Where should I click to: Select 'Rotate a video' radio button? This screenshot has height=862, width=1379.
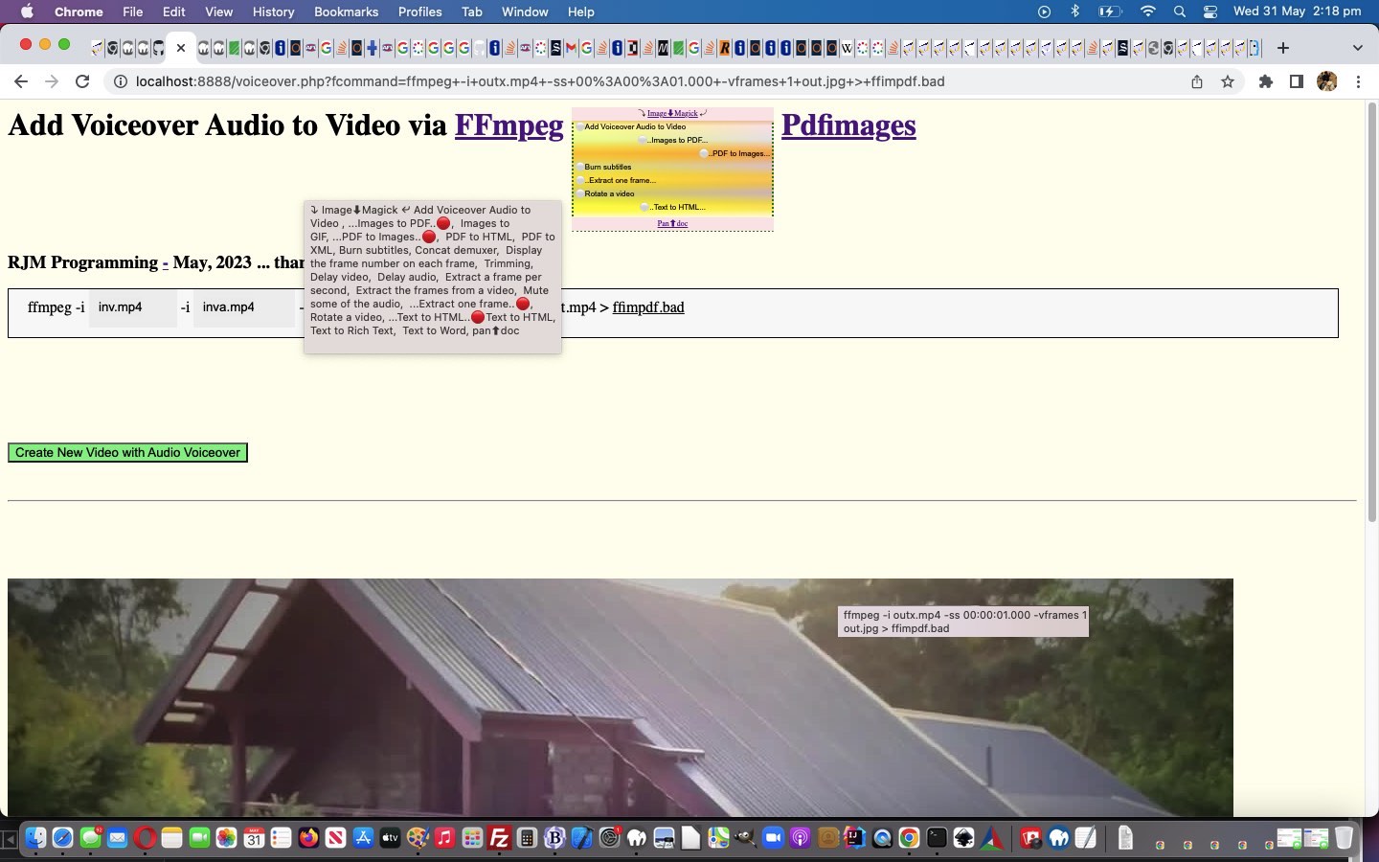point(579,193)
